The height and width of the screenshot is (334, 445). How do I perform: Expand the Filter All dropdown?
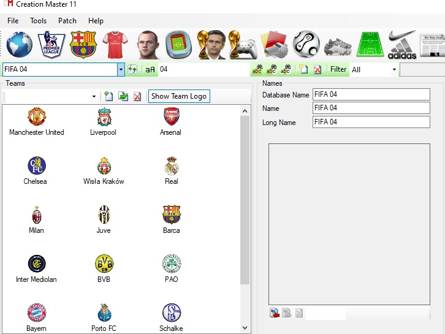[x=394, y=69]
